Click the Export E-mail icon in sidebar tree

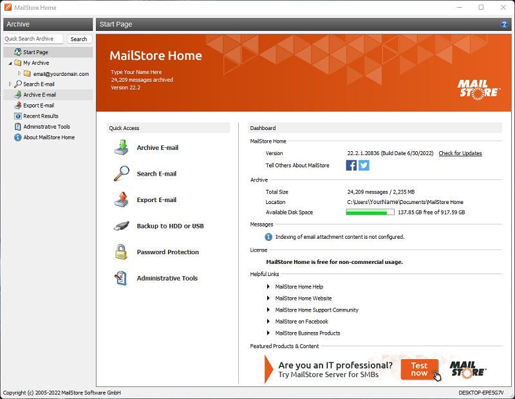[18, 106]
